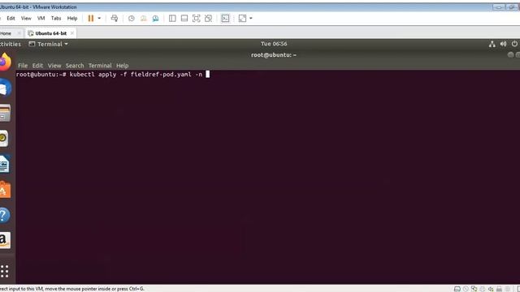520x292 pixels.
Task: Revert VM to previous snapshot
Action: [x=143, y=18]
